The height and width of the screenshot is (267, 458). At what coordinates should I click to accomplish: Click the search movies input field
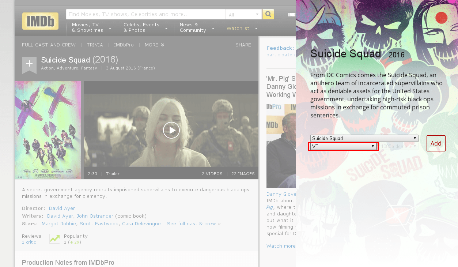145,14
